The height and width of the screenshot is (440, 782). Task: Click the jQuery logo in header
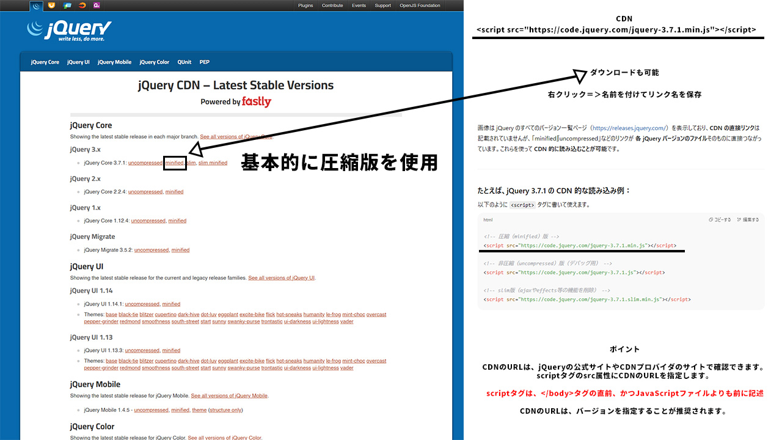69,31
